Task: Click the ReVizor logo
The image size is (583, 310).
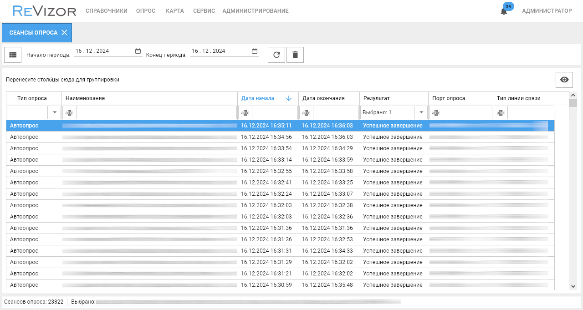Action: (x=45, y=11)
